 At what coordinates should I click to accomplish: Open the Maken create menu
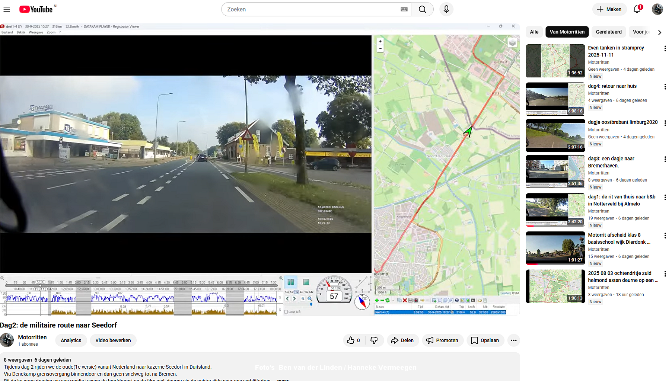pyautogui.click(x=609, y=9)
